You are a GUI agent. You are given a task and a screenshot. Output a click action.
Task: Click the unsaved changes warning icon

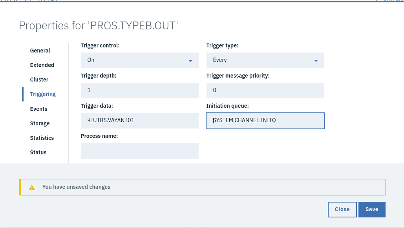(x=32, y=187)
